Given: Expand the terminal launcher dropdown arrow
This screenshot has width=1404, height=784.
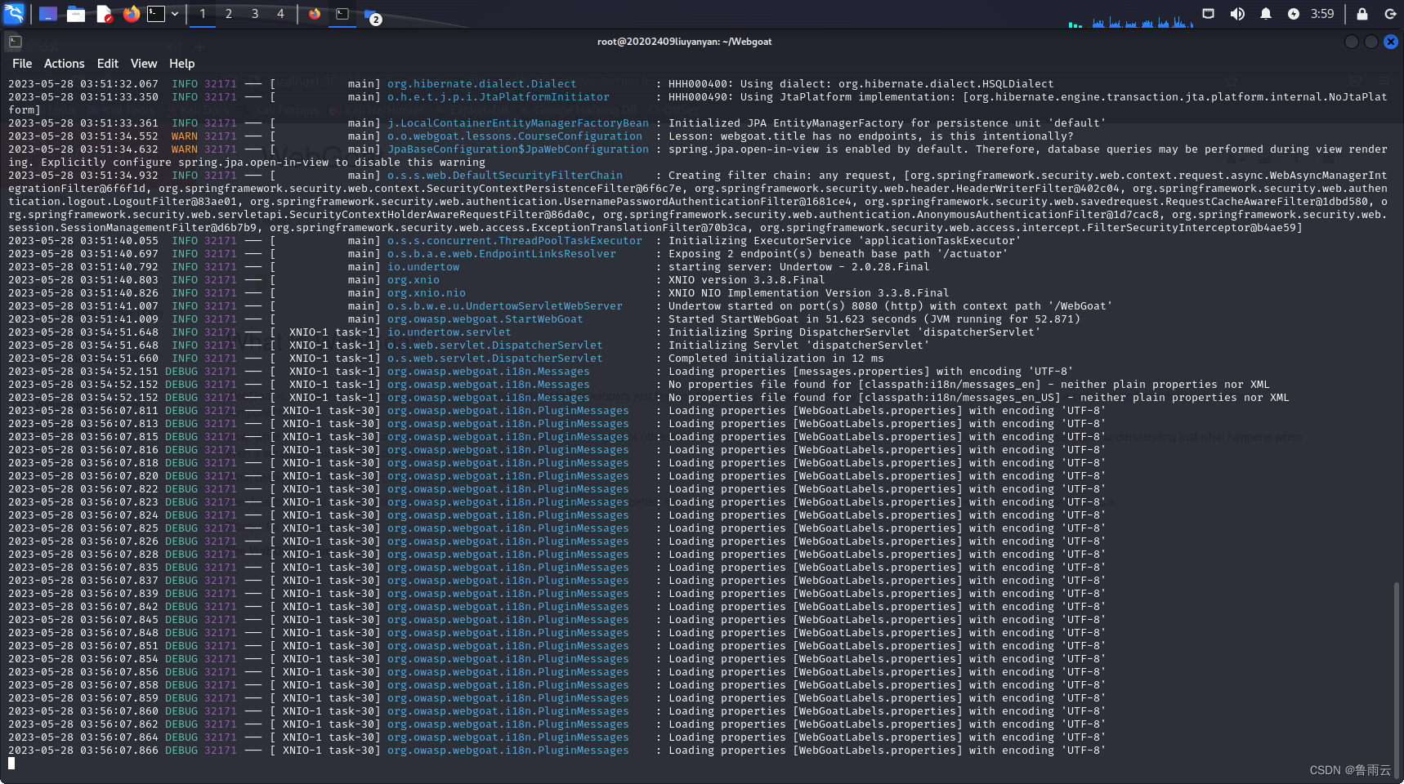Looking at the screenshot, I should click(175, 14).
